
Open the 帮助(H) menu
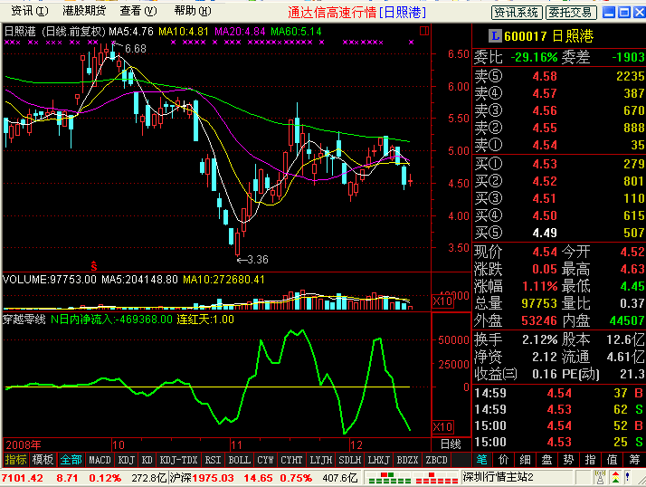pyautogui.click(x=193, y=11)
